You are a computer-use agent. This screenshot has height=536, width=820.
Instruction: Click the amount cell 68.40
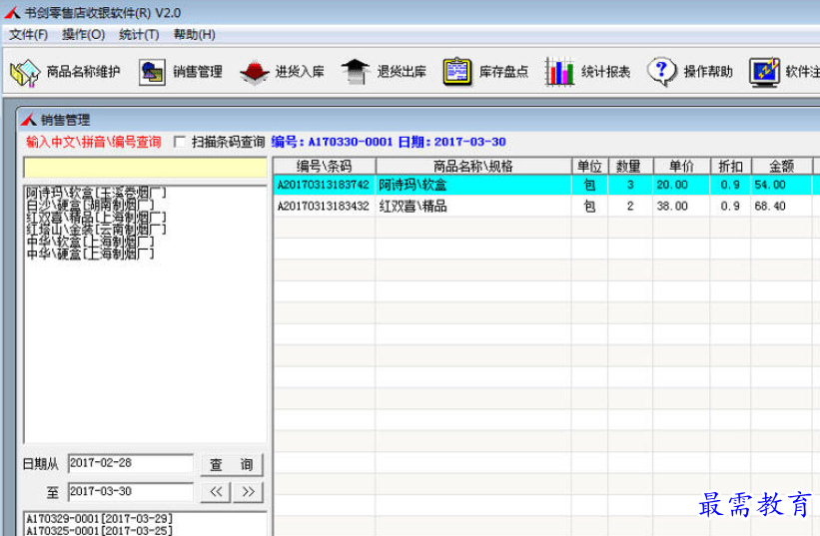[x=781, y=207]
